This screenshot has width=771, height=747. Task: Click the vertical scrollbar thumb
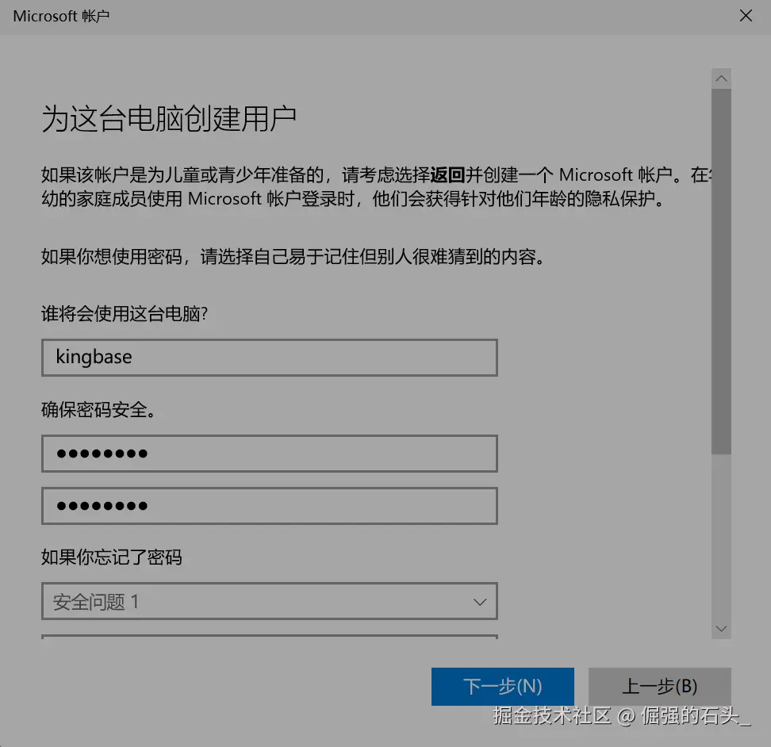point(721,271)
